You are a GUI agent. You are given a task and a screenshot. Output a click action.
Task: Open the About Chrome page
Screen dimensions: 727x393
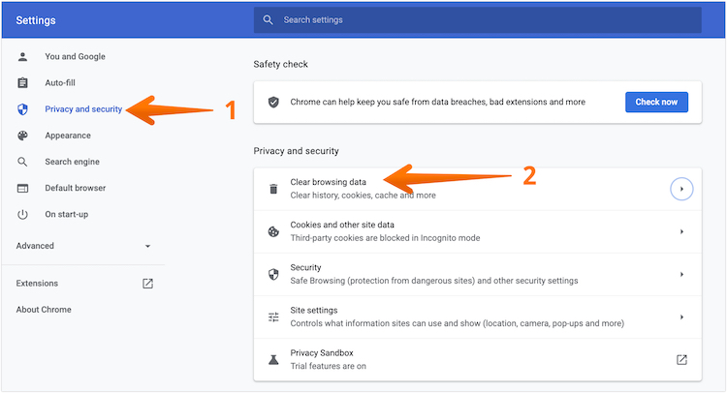click(44, 310)
